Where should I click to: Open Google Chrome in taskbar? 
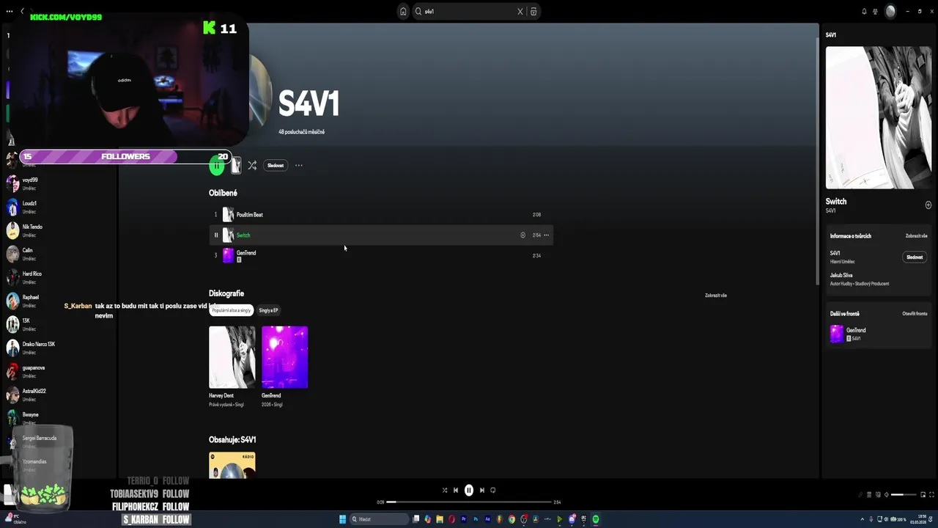coord(512,519)
